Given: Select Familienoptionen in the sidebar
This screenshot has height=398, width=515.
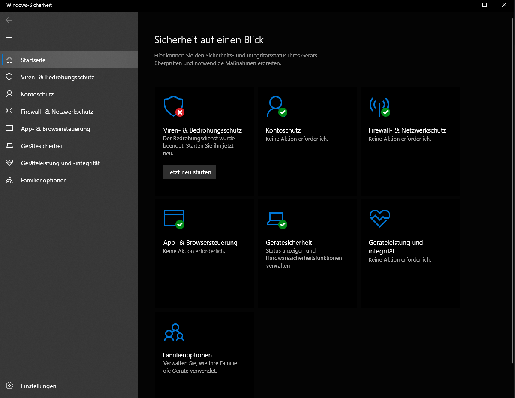Looking at the screenshot, I should tap(44, 180).
